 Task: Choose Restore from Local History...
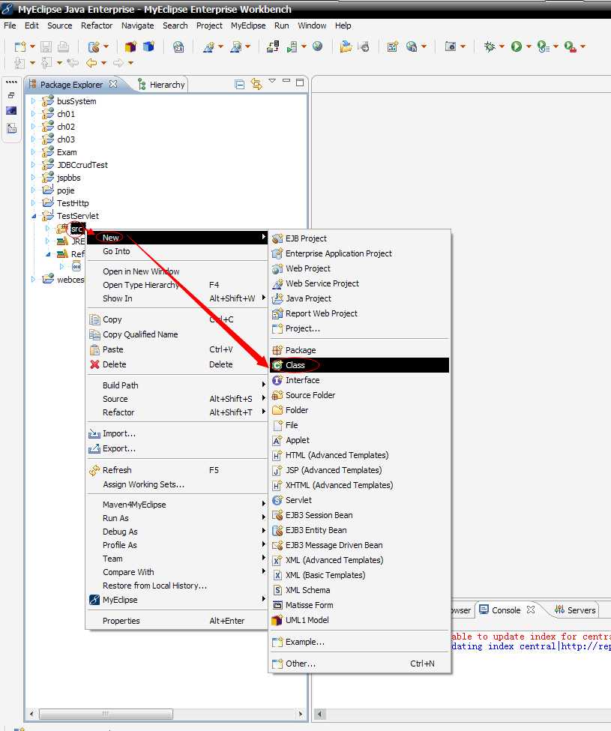(x=177, y=586)
